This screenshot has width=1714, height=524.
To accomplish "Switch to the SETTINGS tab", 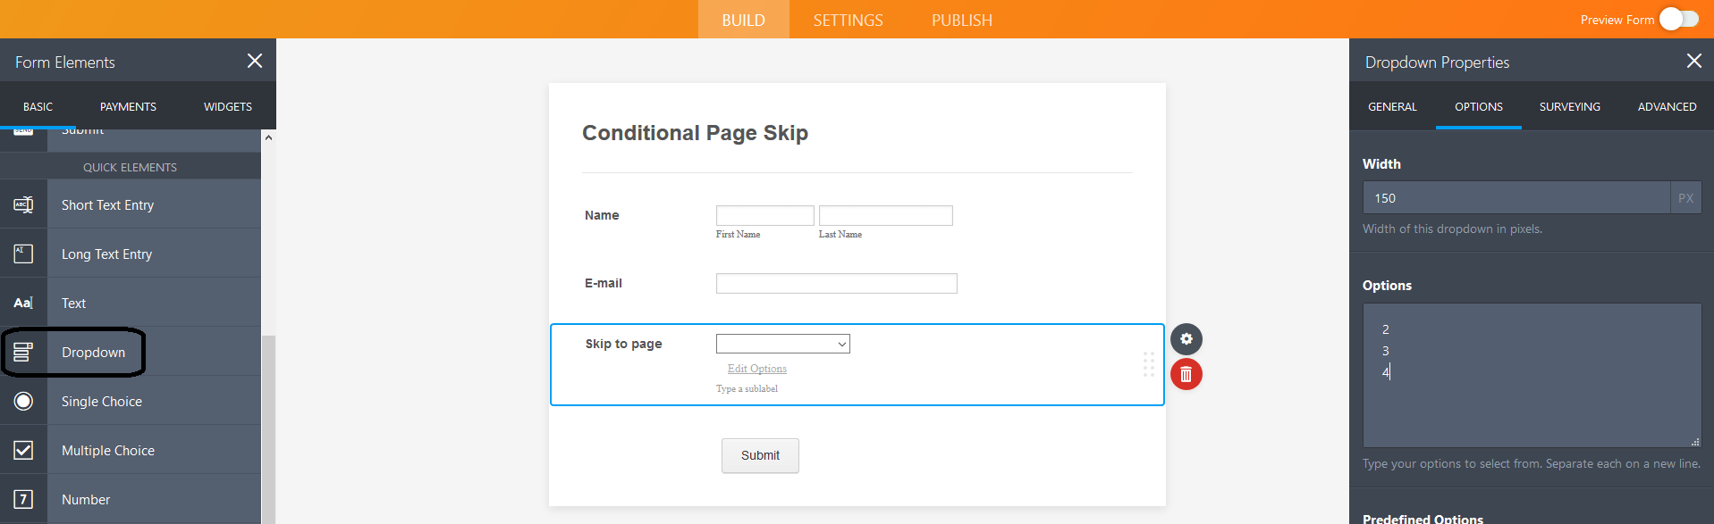I will pyautogui.click(x=848, y=20).
